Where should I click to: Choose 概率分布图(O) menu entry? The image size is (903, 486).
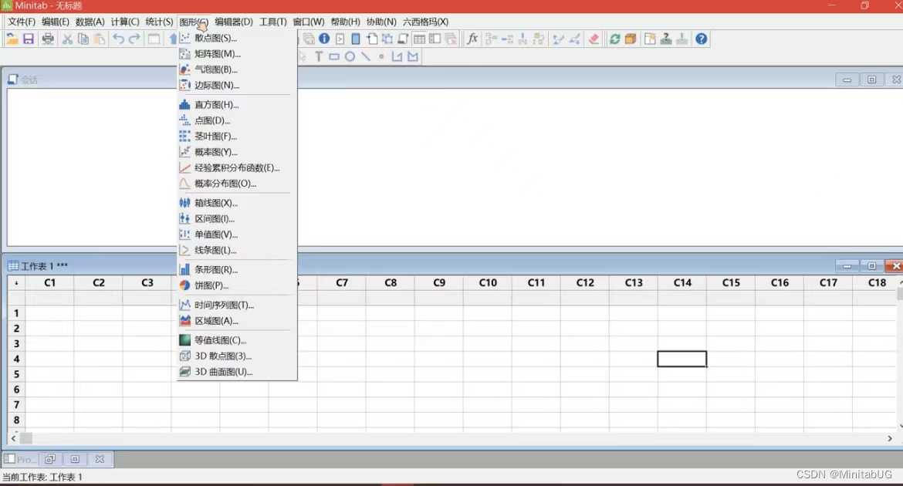(237, 184)
